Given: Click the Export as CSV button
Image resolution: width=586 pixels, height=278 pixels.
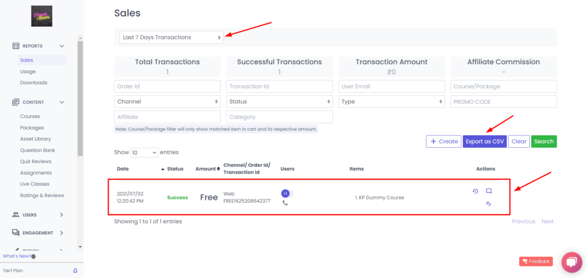Looking at the screenshot, I should (484, 142).
